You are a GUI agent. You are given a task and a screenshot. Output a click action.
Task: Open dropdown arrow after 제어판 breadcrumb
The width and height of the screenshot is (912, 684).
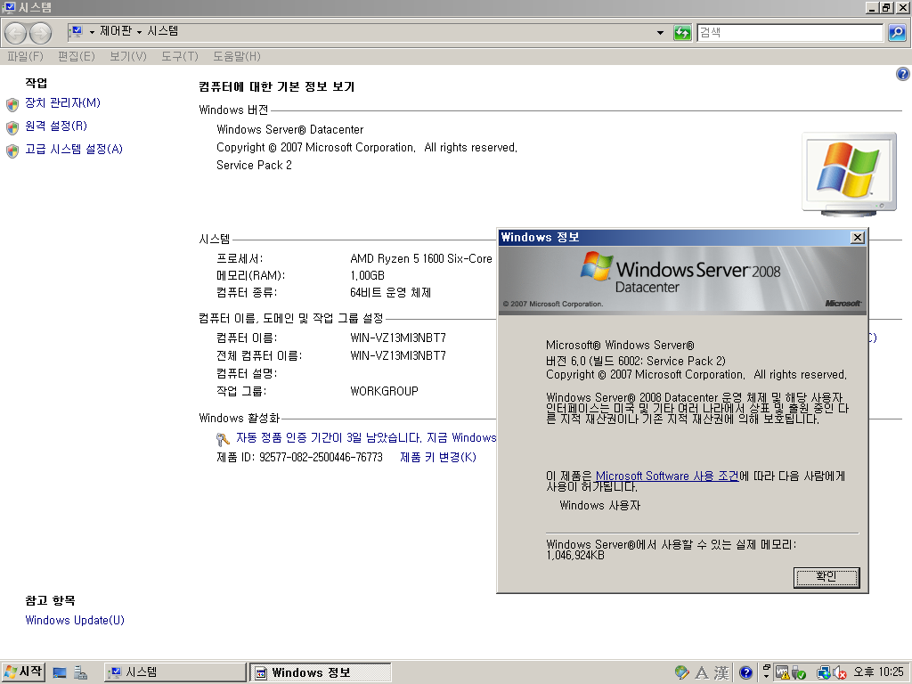tap(139, 33)
